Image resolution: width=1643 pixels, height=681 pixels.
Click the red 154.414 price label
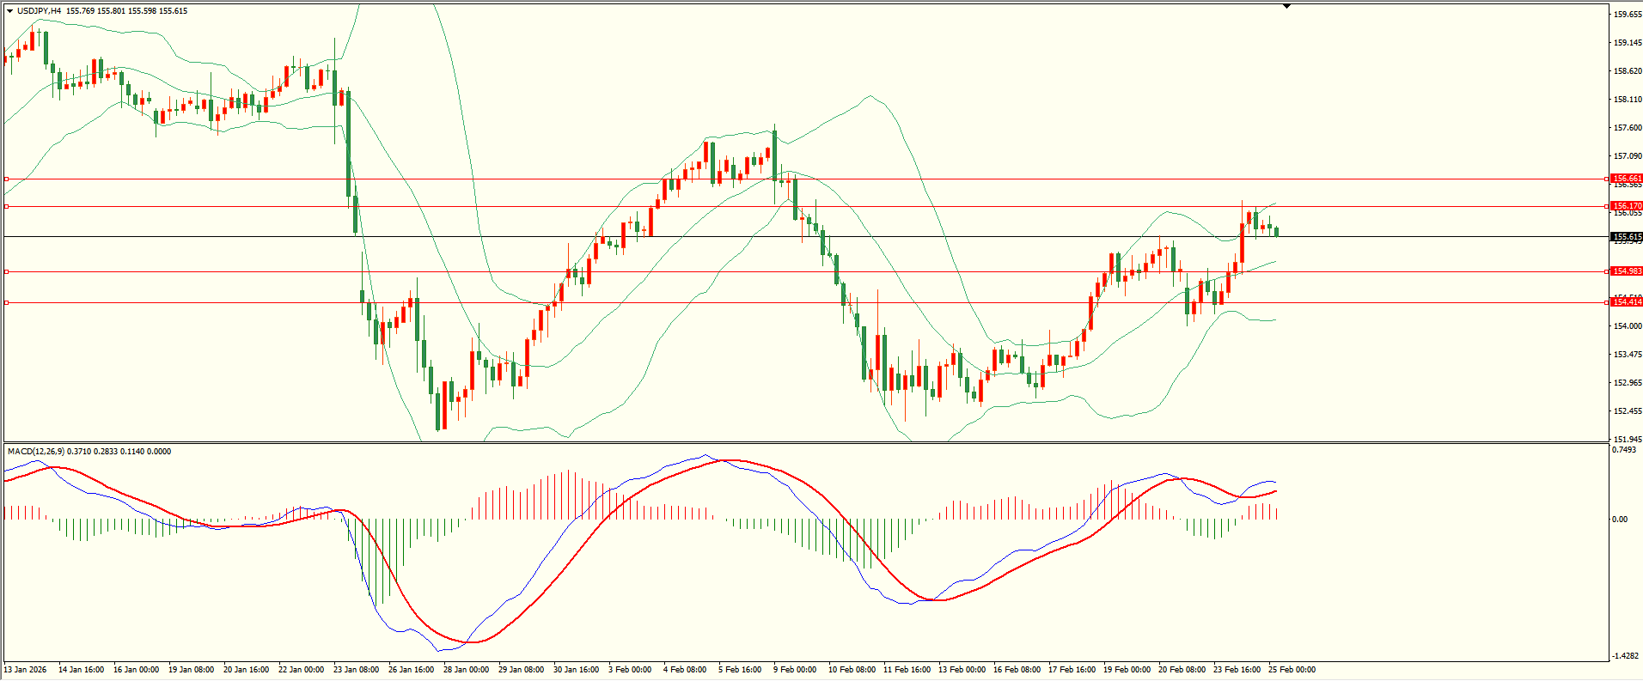coord(1627,302)
